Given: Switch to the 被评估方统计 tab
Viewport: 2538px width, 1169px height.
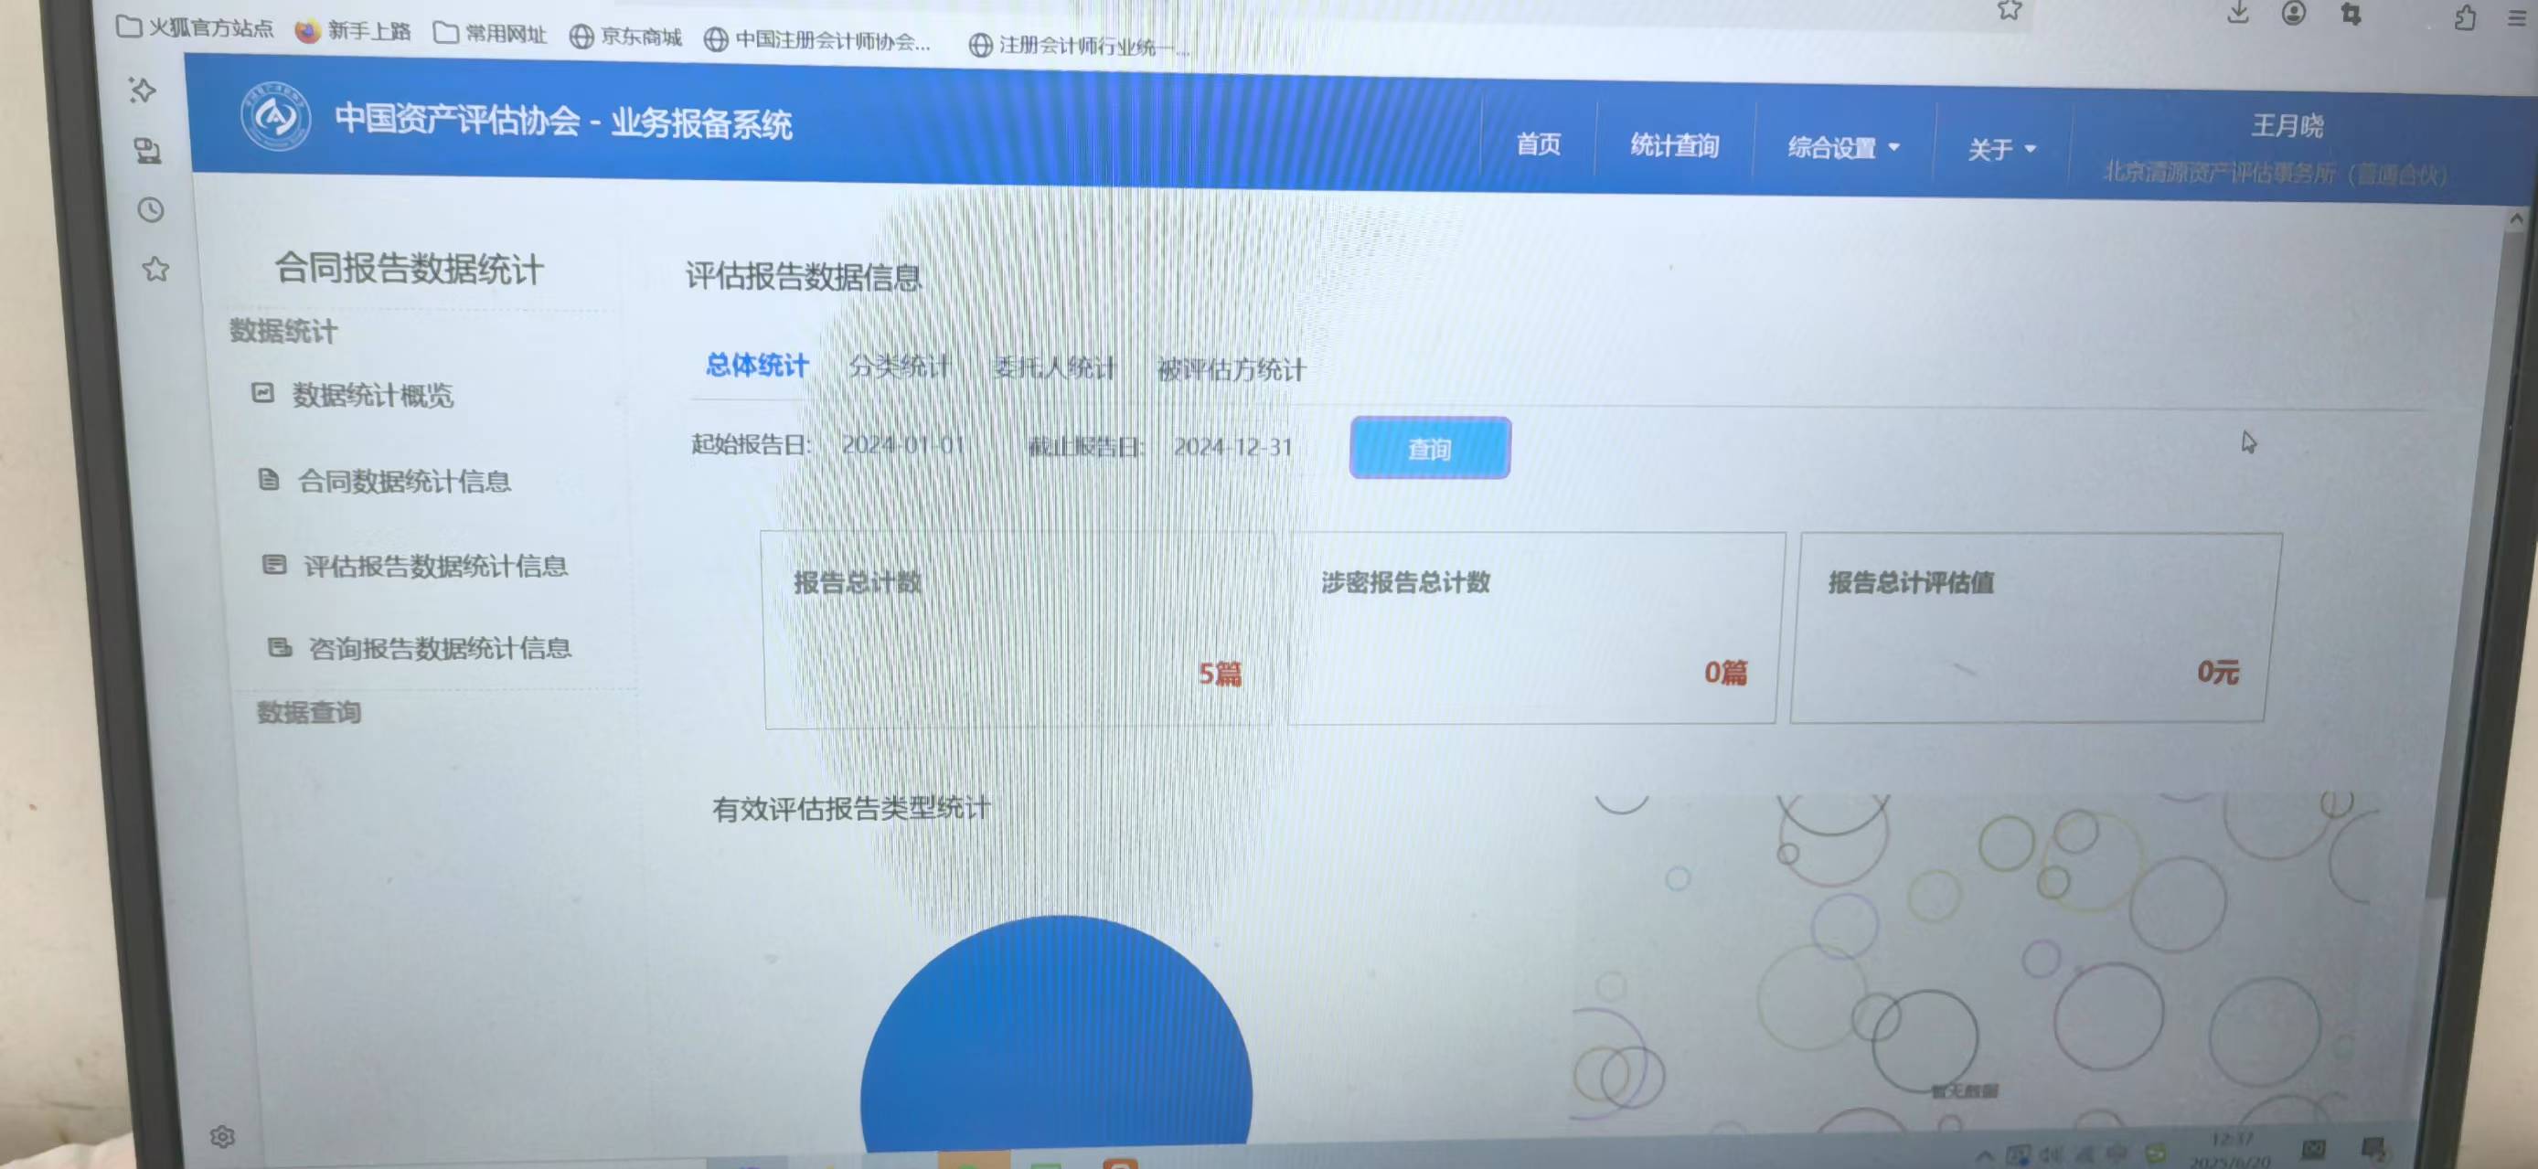Looking at the screenshot, I should [1231, 370].
